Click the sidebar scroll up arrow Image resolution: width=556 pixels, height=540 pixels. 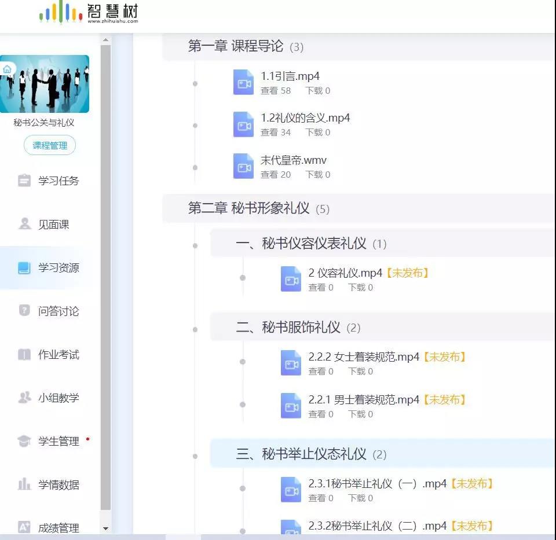pos(105,40)
